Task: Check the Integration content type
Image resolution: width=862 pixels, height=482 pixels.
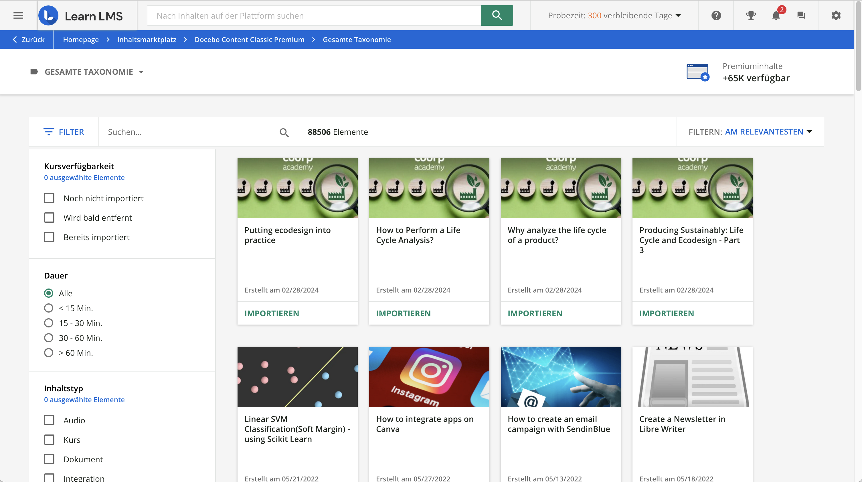Action: tap(49, 478)
